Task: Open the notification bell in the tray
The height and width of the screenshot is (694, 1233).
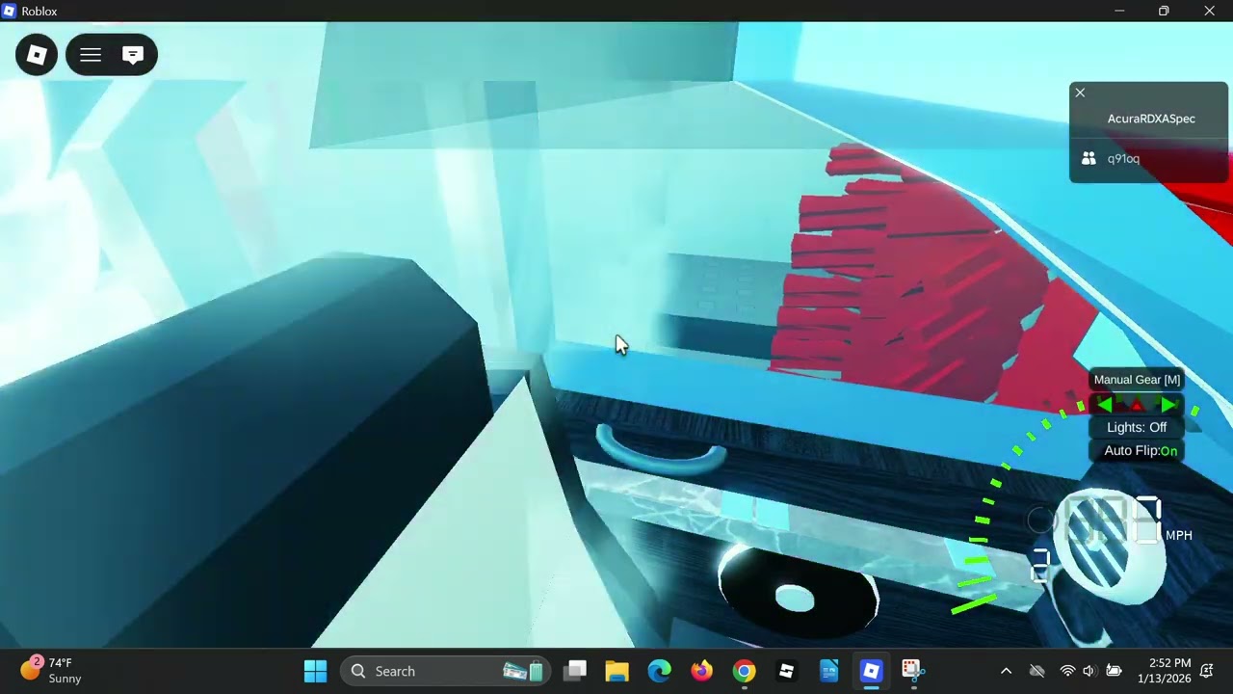Action: point(1206,671)
